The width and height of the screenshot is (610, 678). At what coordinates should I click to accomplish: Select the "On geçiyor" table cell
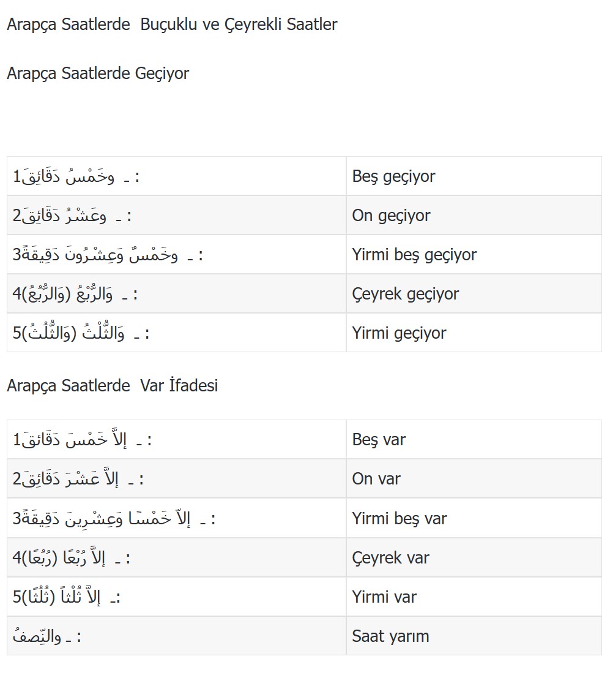click(392, 216)
